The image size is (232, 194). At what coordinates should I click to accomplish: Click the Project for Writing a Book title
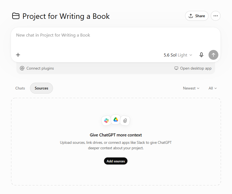(66, 16)
